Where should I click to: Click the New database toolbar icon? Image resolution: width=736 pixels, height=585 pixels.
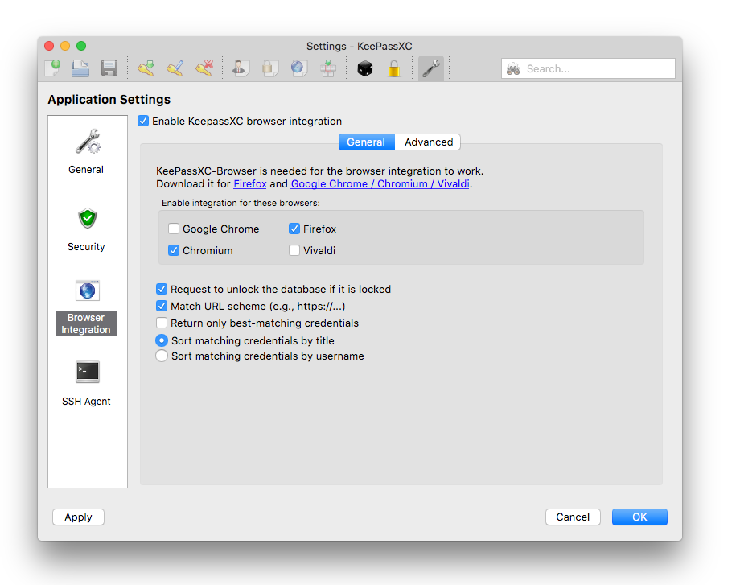pyautogui.click(x=52, y=68)
